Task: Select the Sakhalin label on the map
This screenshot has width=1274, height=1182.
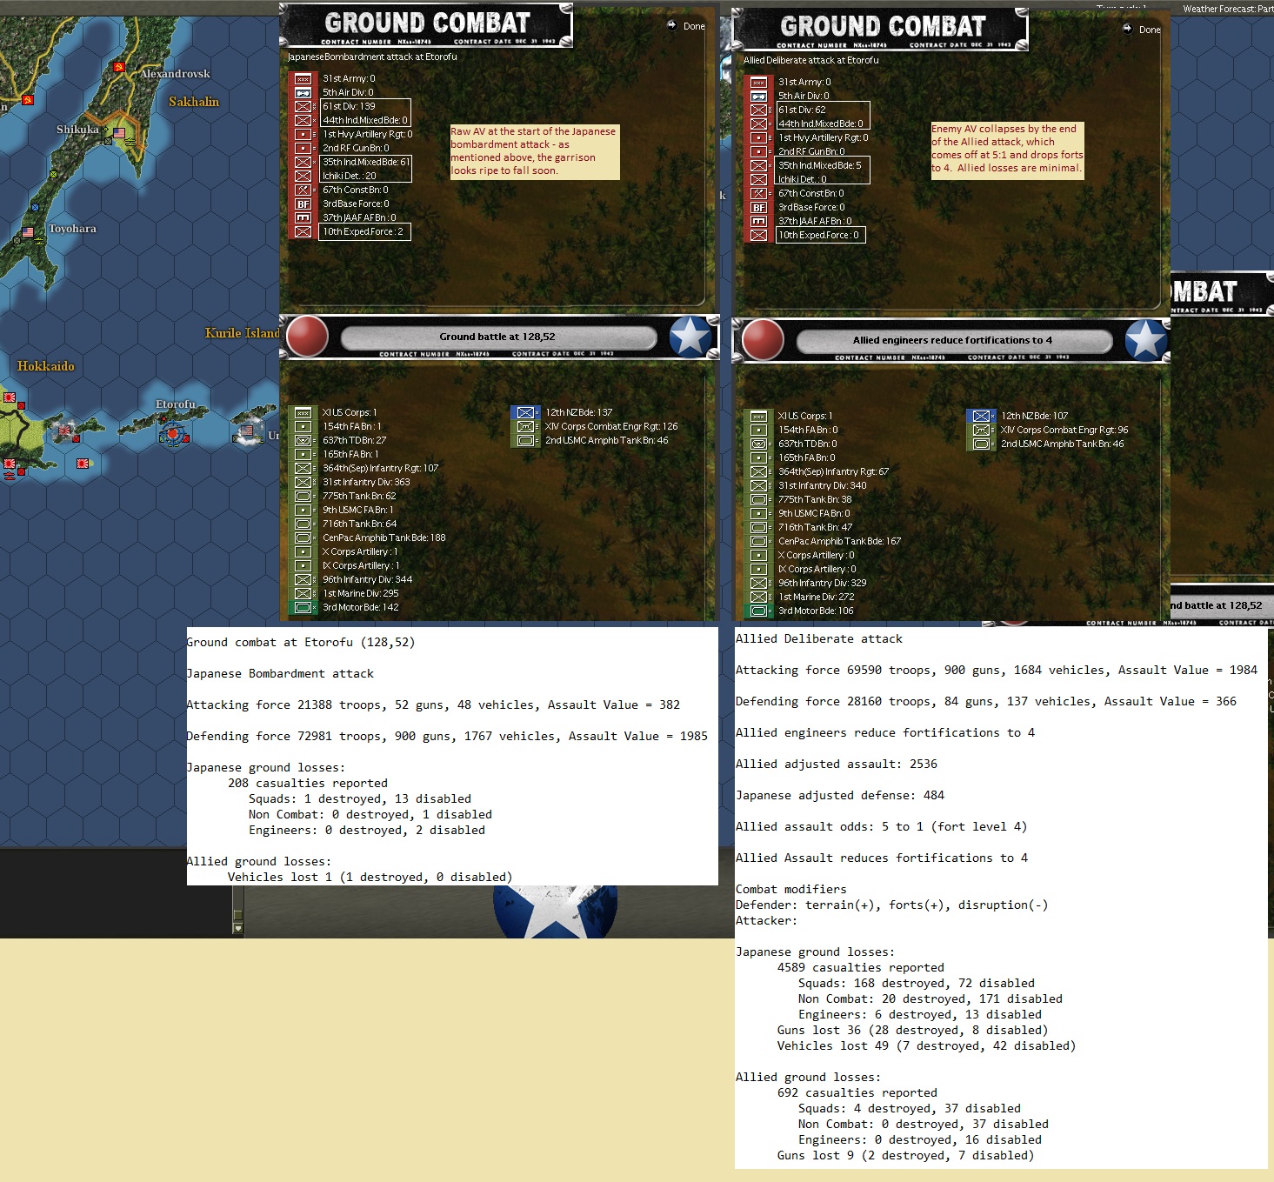Action: point(194,102)
